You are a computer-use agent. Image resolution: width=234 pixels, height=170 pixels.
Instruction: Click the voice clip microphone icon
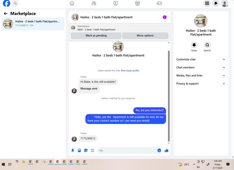[x=73, y=150]
